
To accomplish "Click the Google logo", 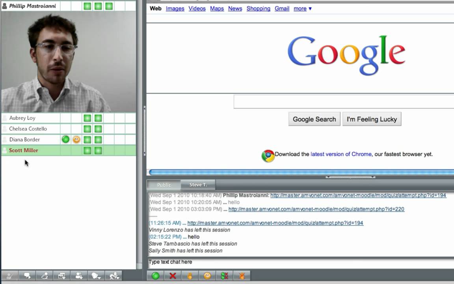I will tap(346, 55).
